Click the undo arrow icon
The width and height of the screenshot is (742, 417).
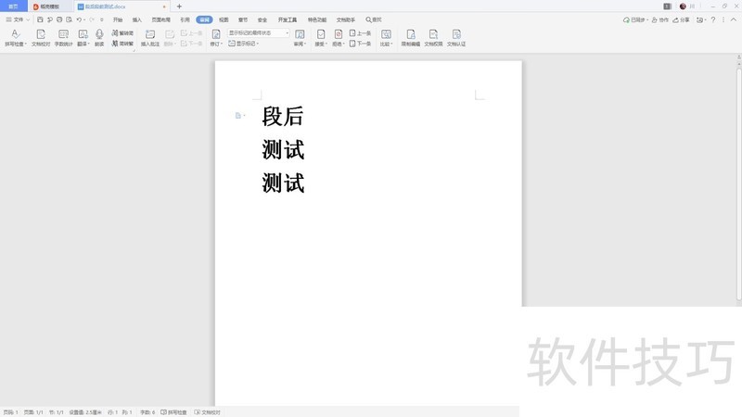[x=79, y=19]
